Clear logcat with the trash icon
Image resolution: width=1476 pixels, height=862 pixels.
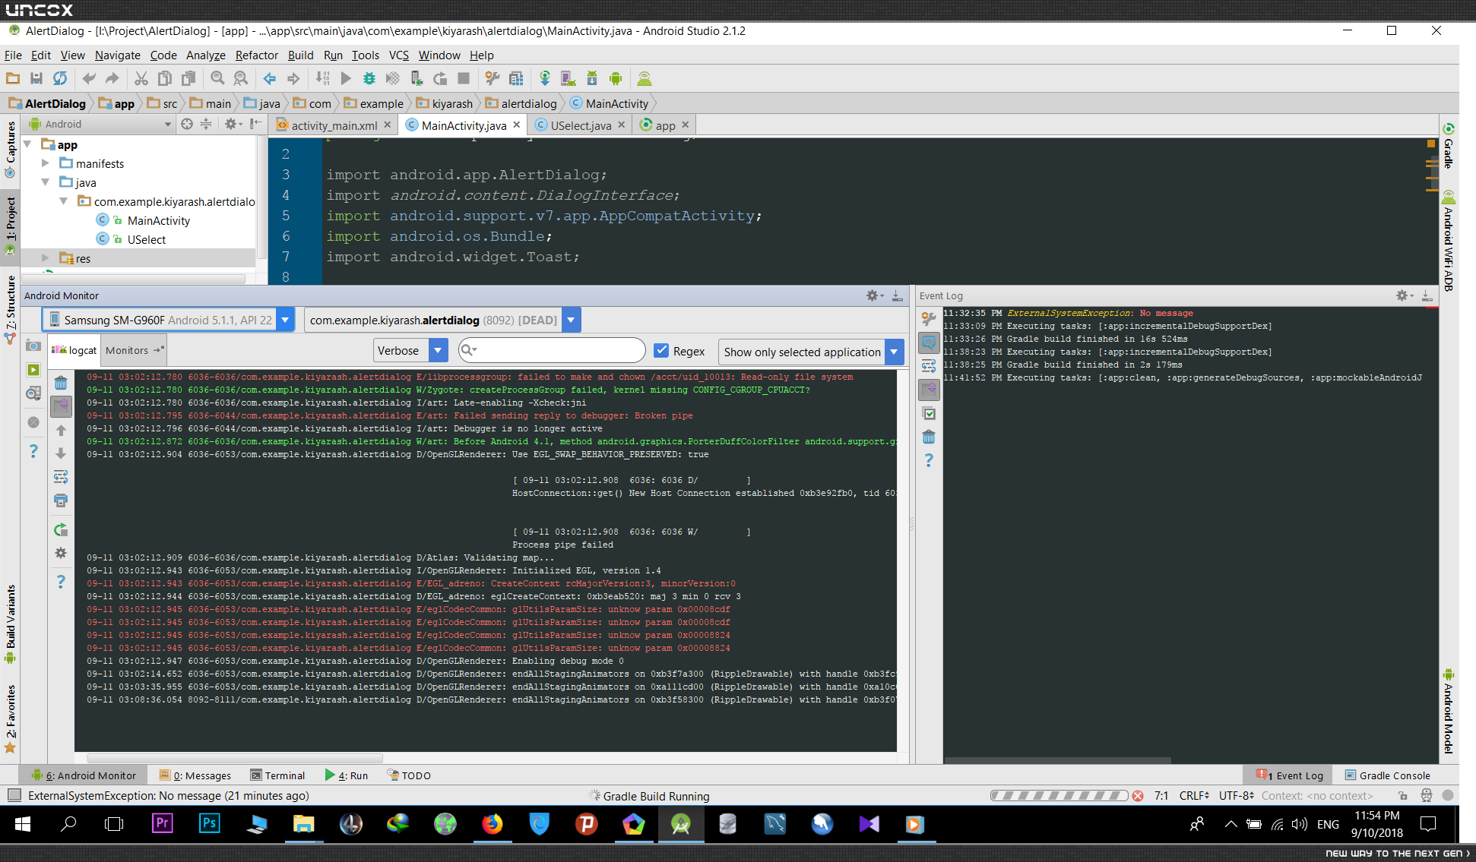(x=61, y=383)
